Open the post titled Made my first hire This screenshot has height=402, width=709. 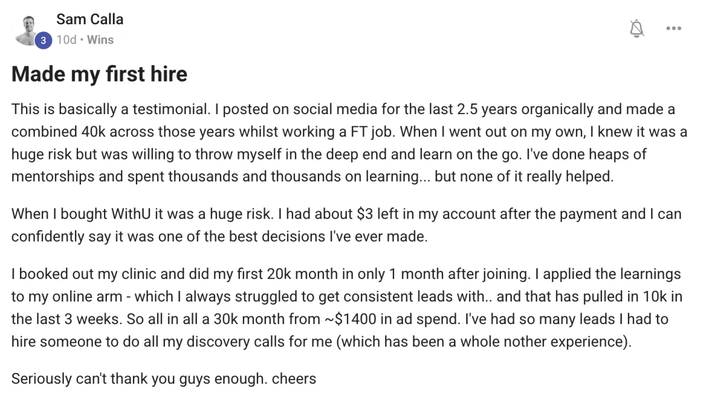(99, 74)
